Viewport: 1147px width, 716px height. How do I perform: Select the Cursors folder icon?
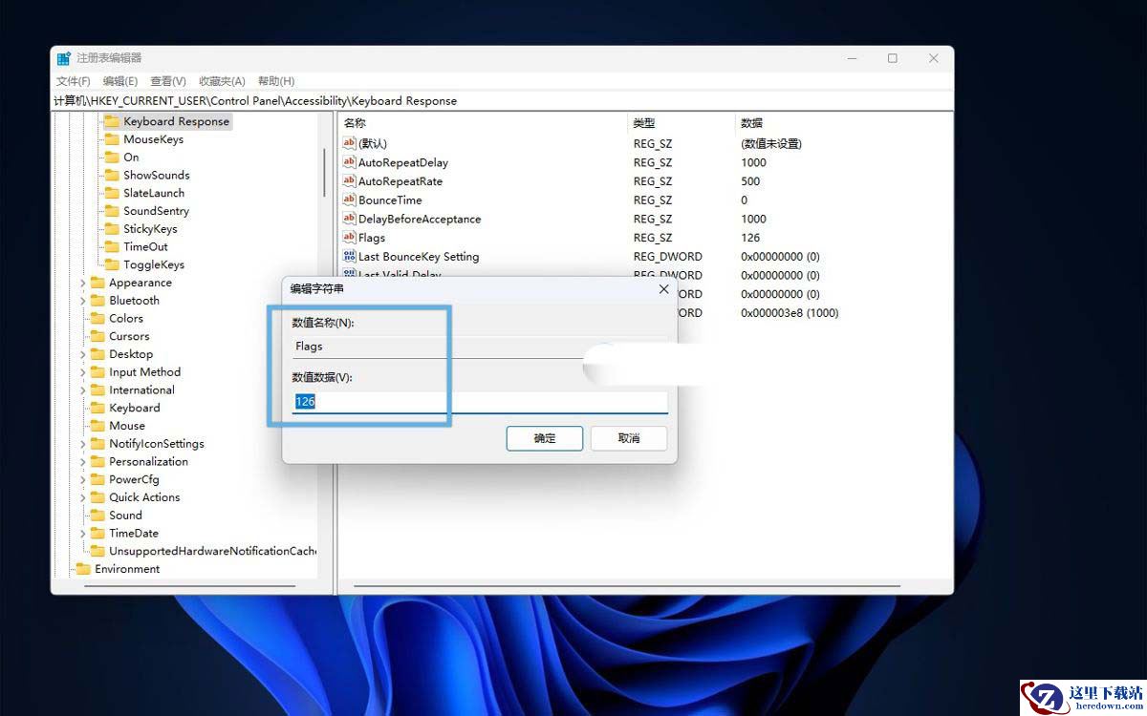click(x=97, y=336)
